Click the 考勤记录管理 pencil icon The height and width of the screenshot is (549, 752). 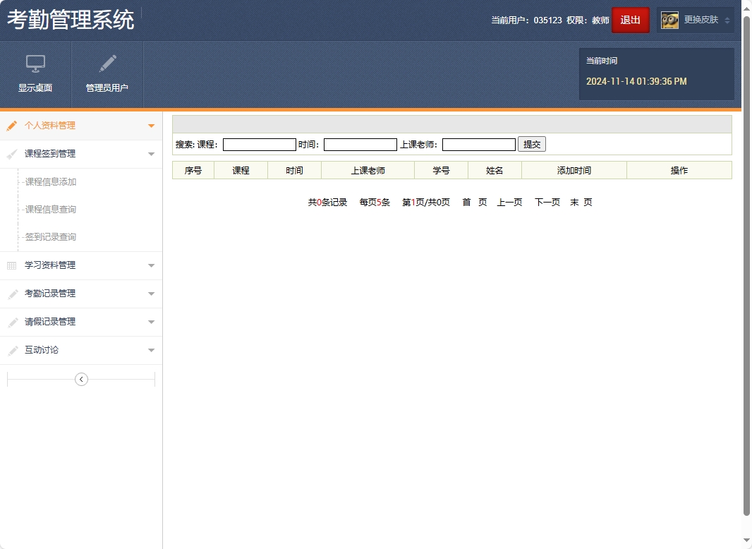click(x=11, y=294)
